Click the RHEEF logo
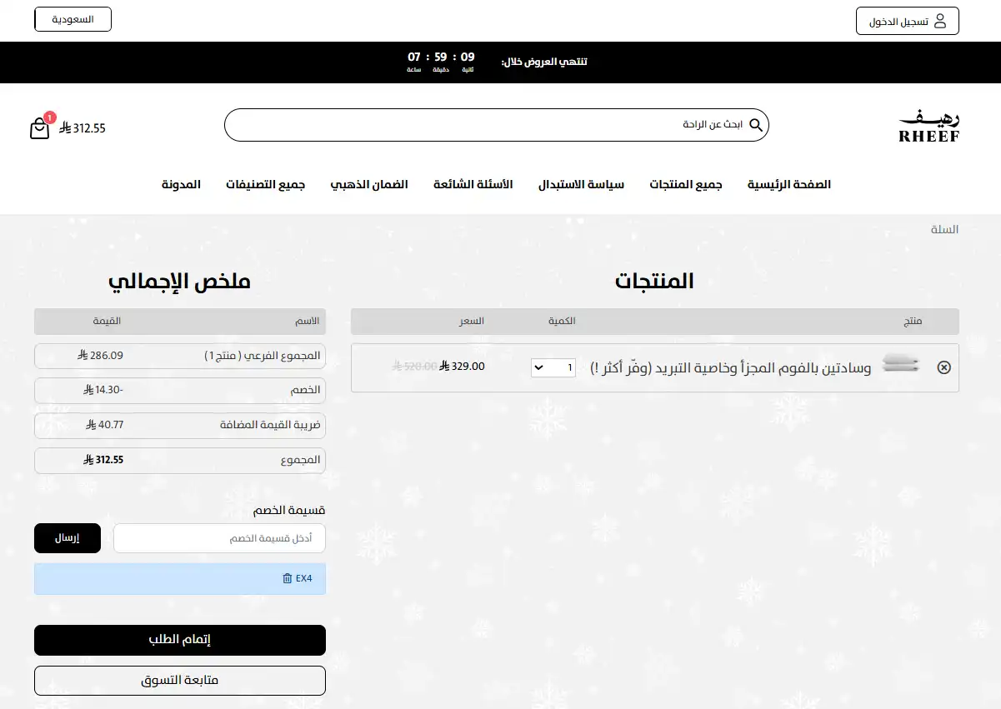Image resolution: width=1001 pixels, height=709 pixels. point(929,126)
